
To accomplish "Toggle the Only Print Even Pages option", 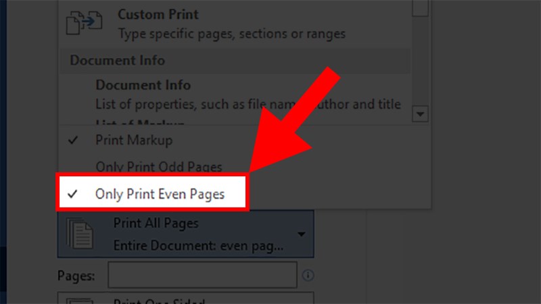I will coord(160,194).
